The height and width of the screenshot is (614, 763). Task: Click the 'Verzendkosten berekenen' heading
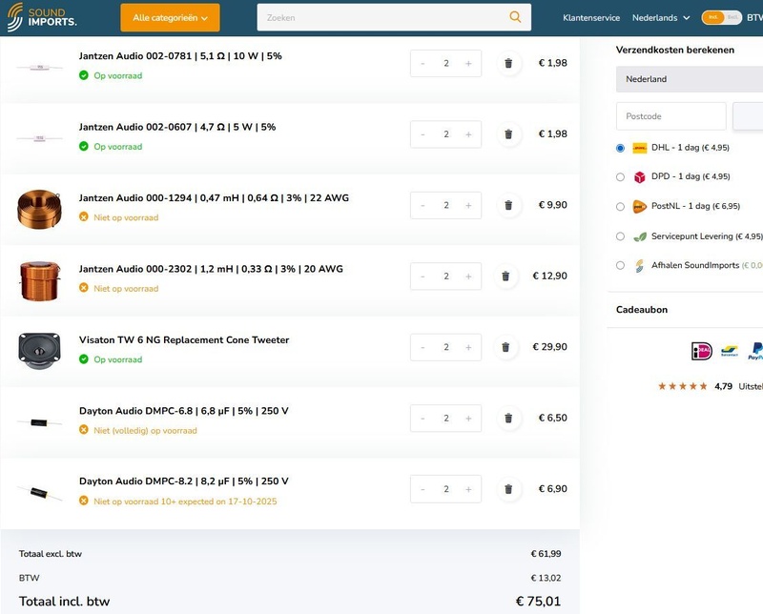675,51
